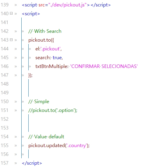Click line number 157 in the gutter

[5, 163]
